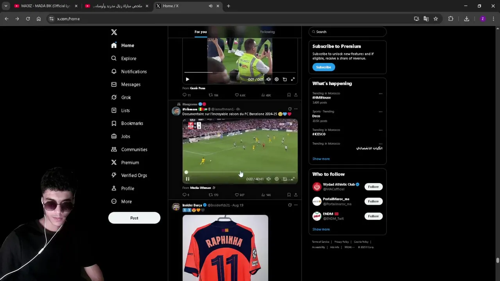
Task: Open Communities in the sidebar
Action: (129, 149)
